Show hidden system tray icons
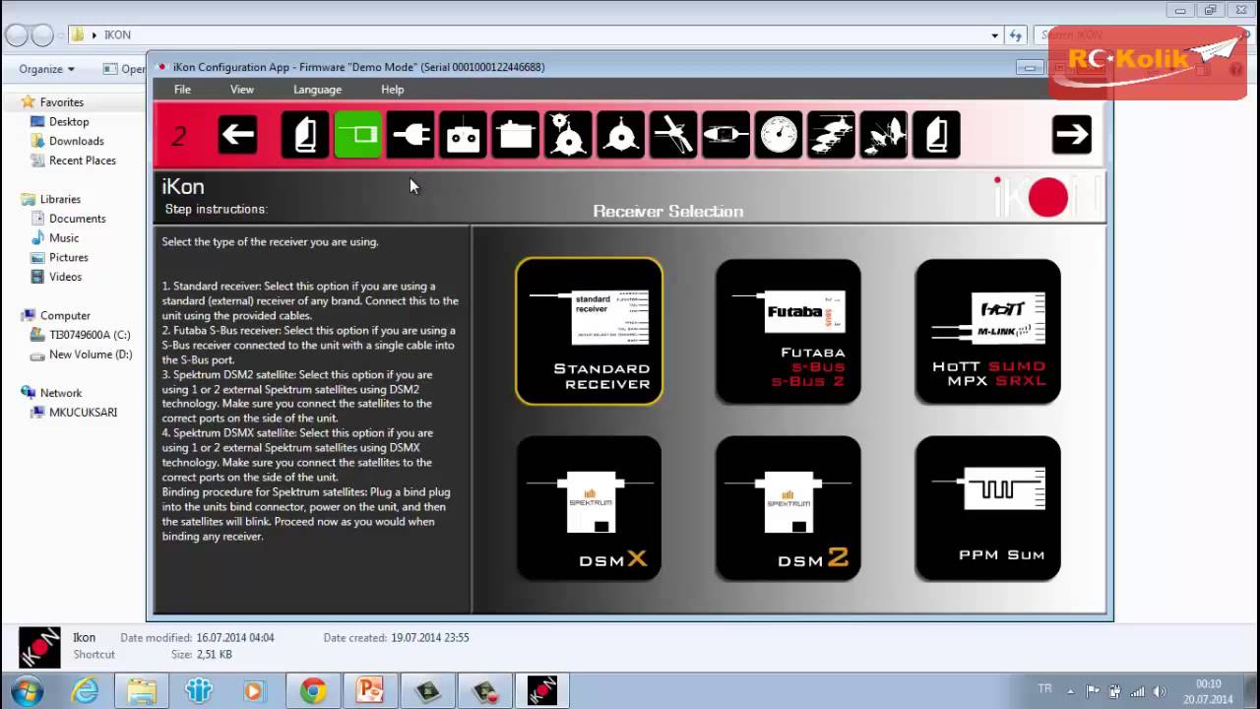Image resolution: width=1260 pixels, height=709 pixels. coord(1073,691)
